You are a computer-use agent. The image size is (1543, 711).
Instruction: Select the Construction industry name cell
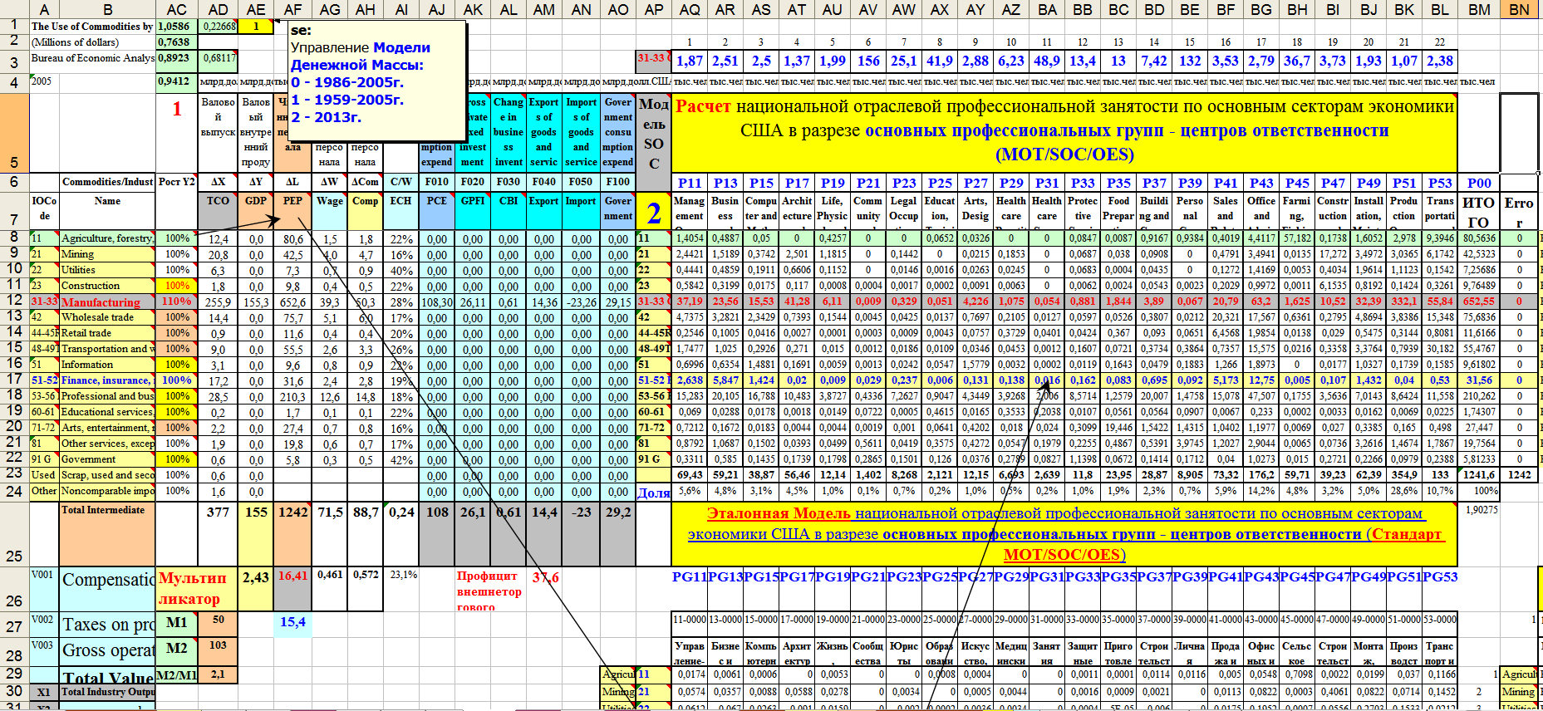[x=106, y=286]
